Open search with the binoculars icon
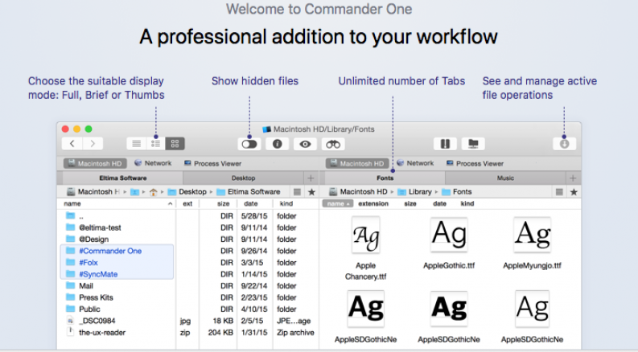The image size is (638, 352). (x=333, y=144)
